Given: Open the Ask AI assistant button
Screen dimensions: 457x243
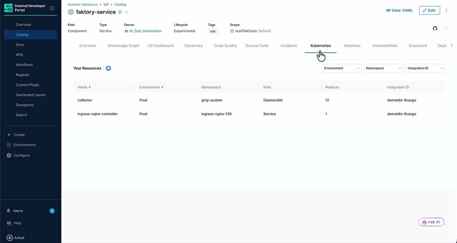Looking at the screenshot, I should tap(431, 222).
